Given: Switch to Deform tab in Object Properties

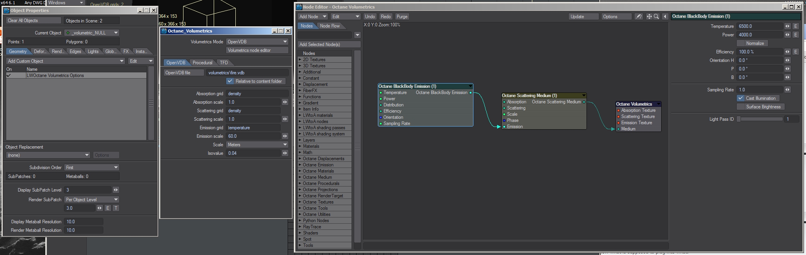Looking at the screenshot, I should point(40,51).
